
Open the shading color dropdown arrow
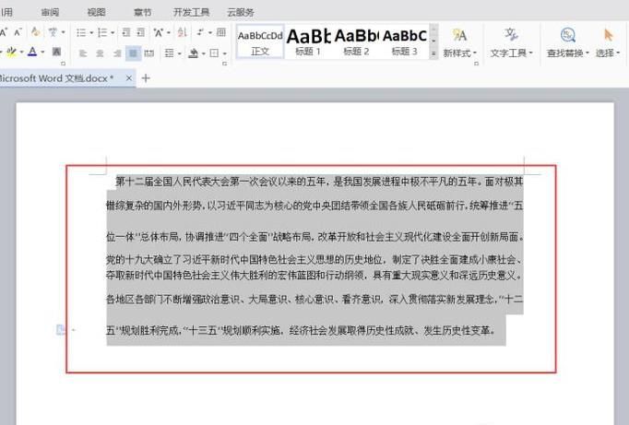pyautogui.click(x=204, y=53)
